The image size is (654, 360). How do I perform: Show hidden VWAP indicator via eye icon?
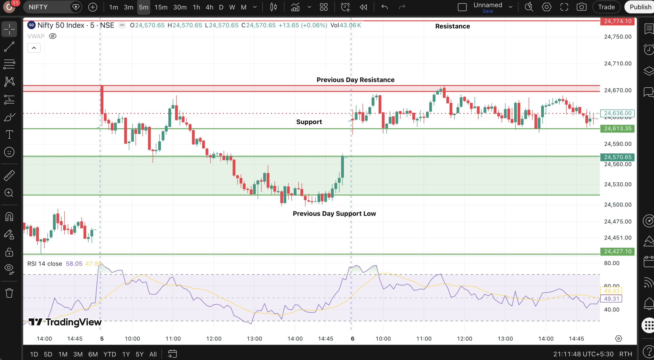tap(53, 36)
